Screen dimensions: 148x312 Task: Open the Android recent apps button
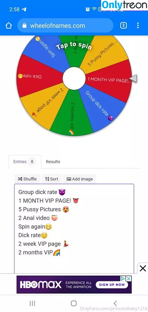[x=32, y=303]
